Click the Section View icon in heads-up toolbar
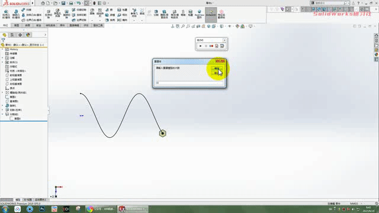Image resolution: width=379 pixels, height=213 pixels. coord(198,26)
